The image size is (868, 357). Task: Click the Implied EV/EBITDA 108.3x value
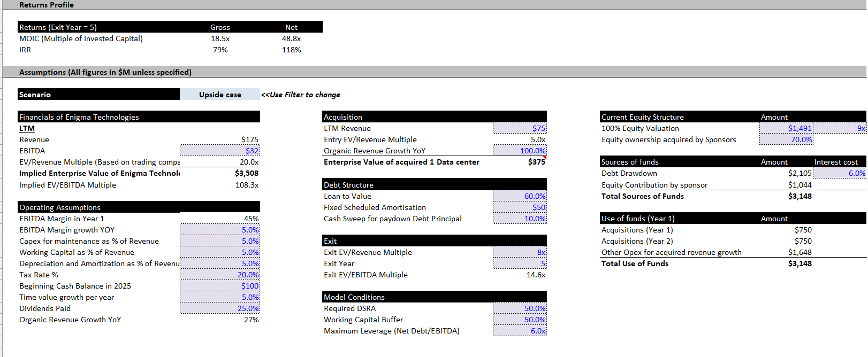pyautogui.click(x=247, y=185)
